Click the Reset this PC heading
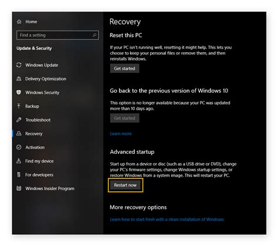Image resolution: width=278 pixels, height=246 pixels. 126,35
